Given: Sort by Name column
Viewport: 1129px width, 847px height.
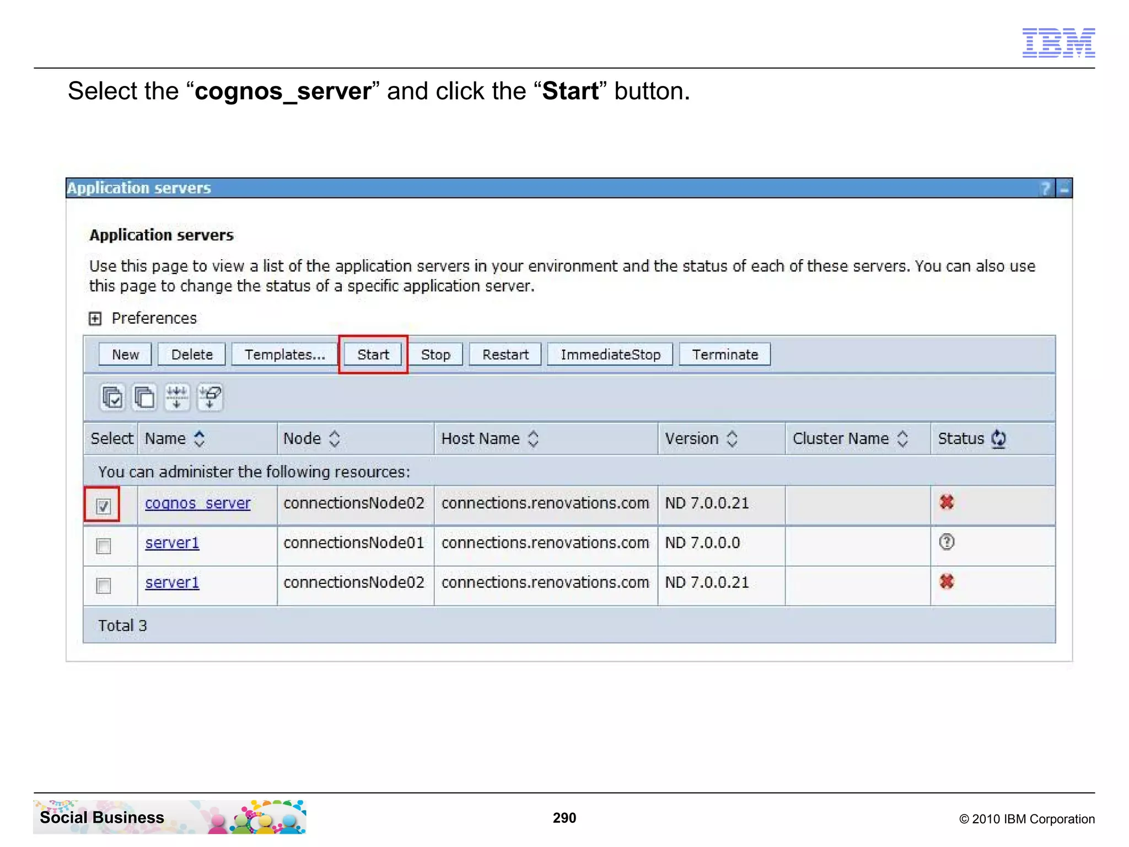Looking at the screenshot, I should point(200,439).
